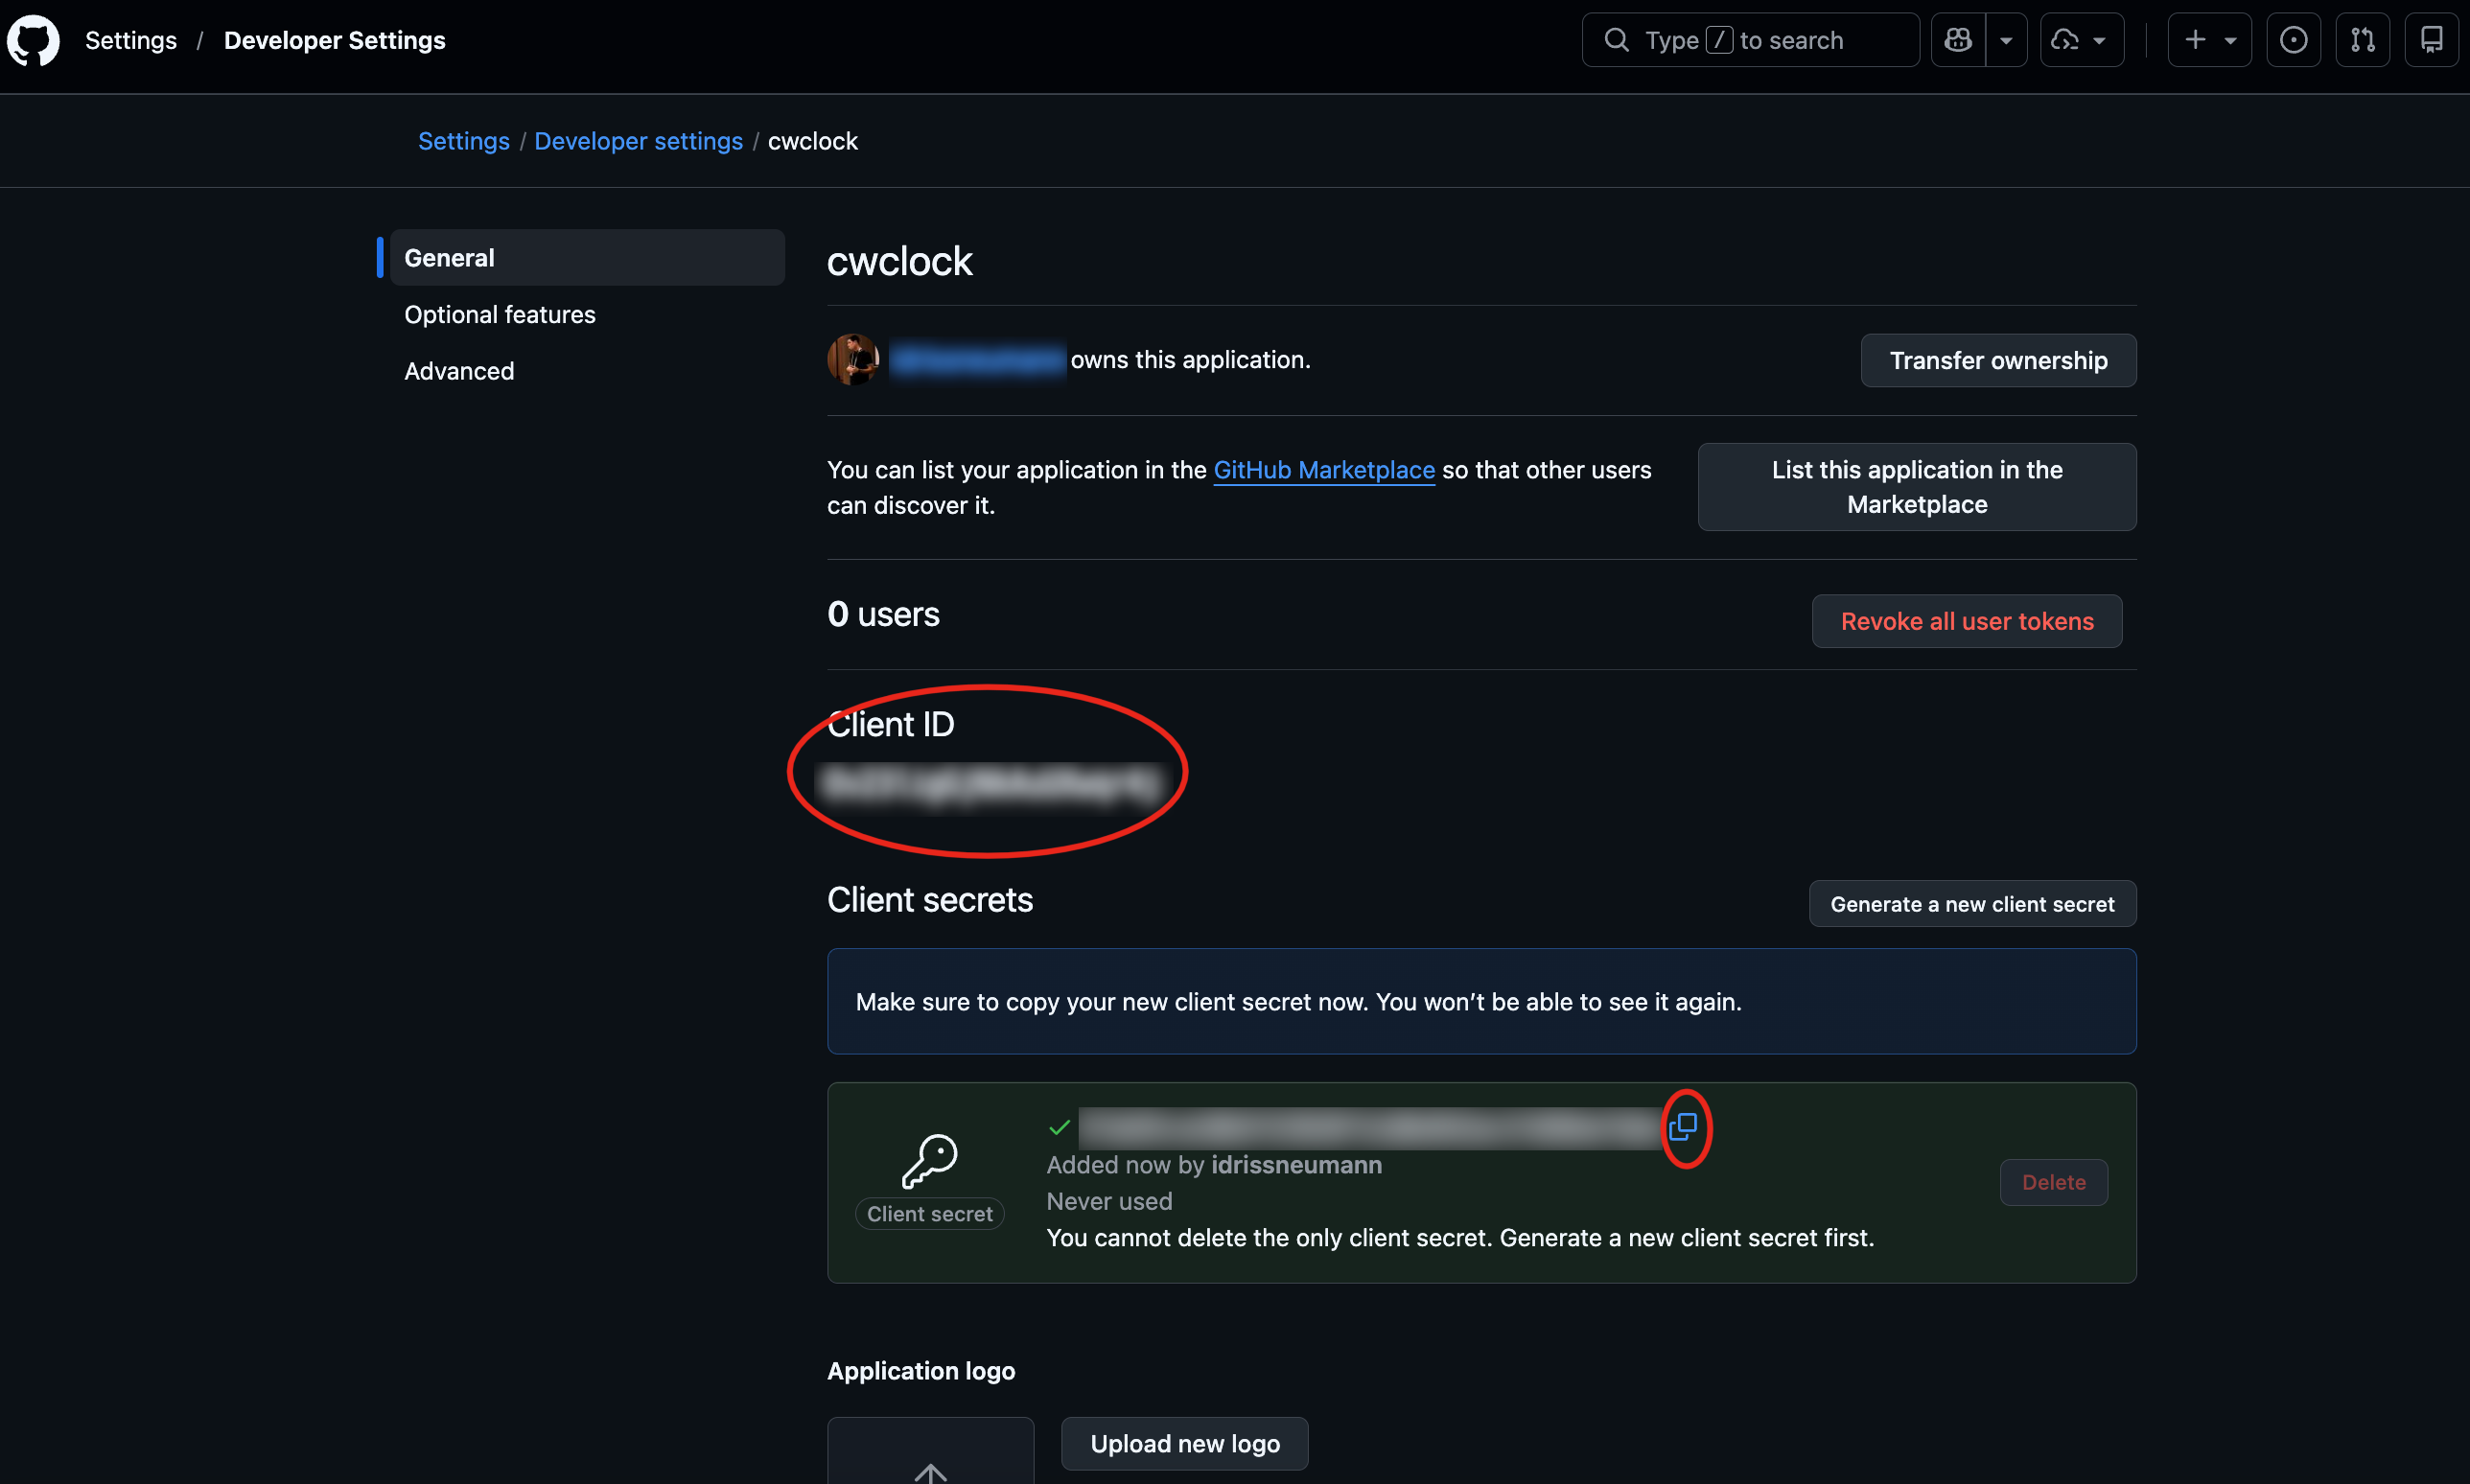The width and height of the screenshot is (2470, 1484).
Task: Expand the Copilot dropdown arrow
Action: (2006, 40)
